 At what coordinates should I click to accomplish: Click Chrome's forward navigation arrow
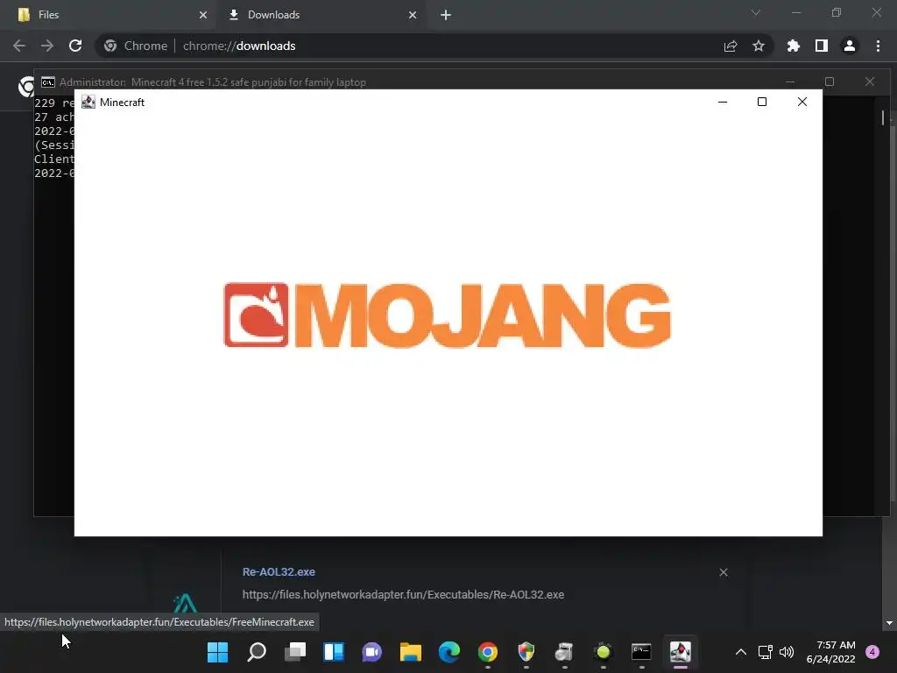point(47,46)
